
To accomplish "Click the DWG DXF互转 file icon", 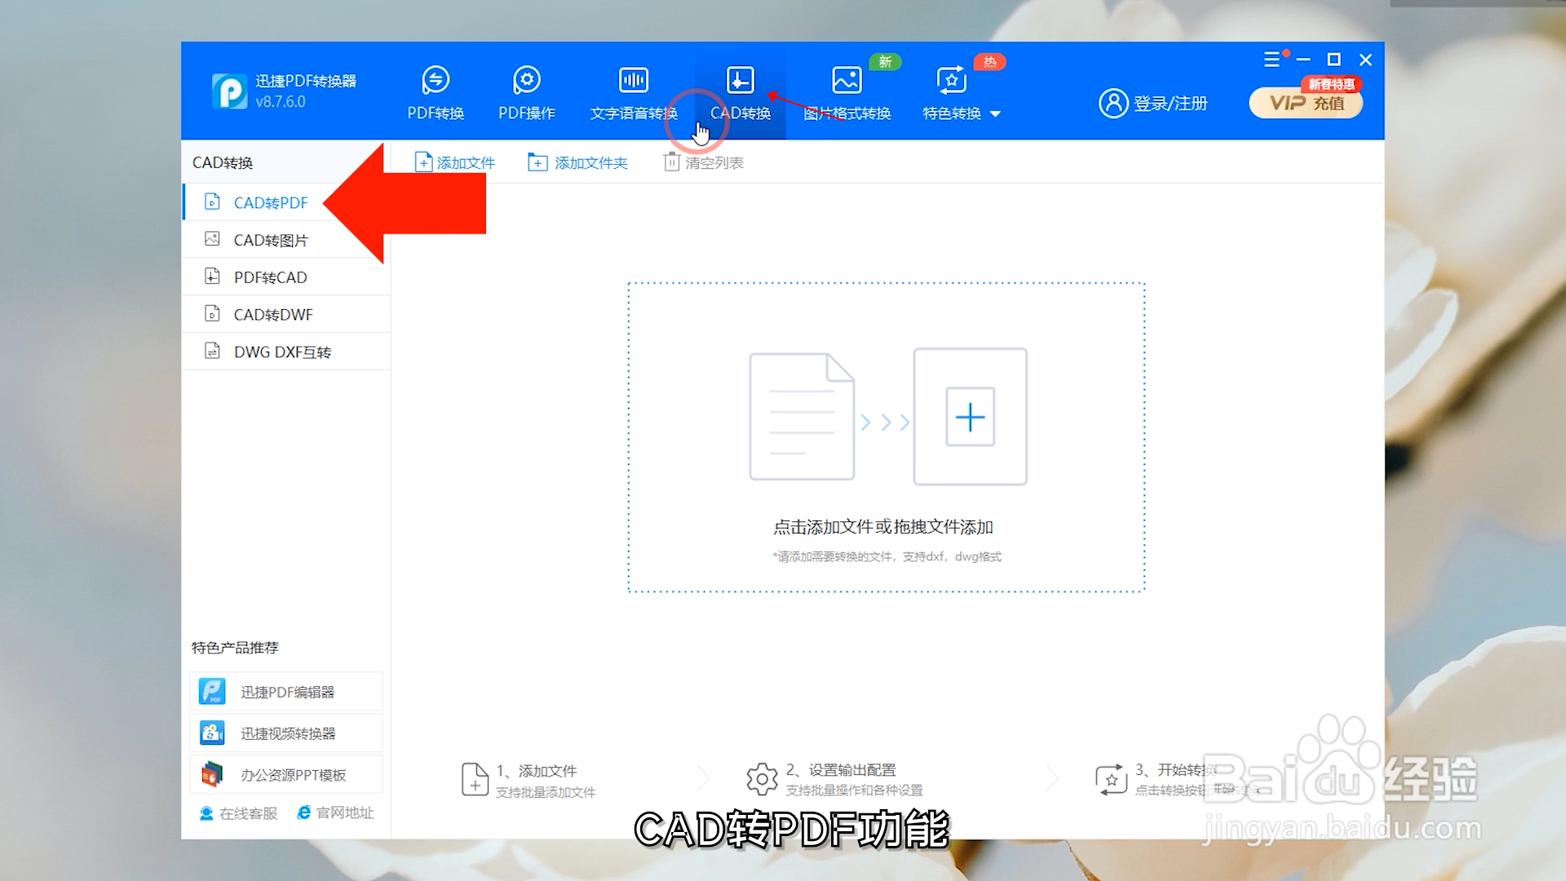I will pos(212,351).
